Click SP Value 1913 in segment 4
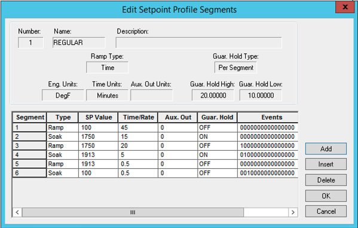 [x=99, y=155]
